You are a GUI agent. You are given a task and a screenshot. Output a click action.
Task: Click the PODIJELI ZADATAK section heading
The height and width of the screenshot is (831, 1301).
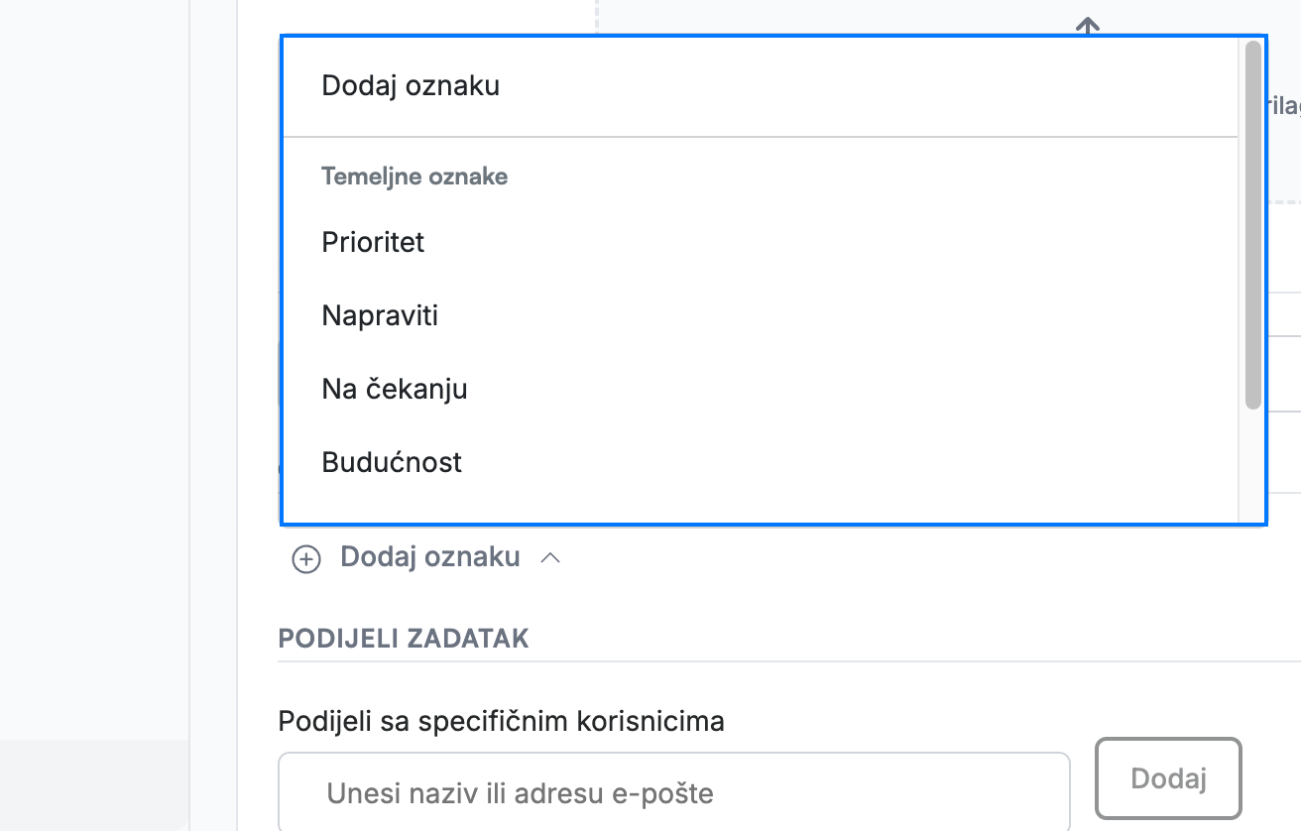(x=404, y=638)
